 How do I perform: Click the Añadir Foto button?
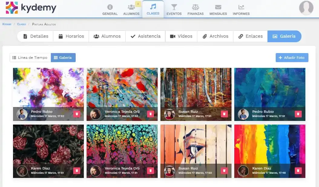tap(292, 58)
